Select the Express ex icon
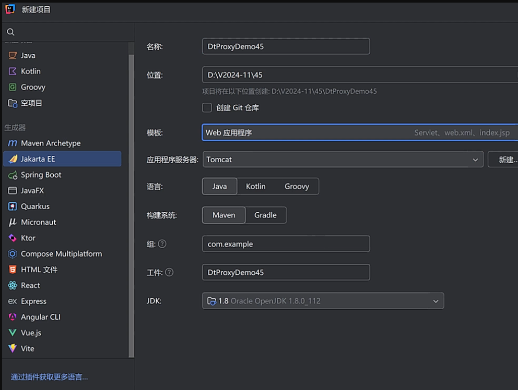 pyautogui.click(x=13, y=301)
